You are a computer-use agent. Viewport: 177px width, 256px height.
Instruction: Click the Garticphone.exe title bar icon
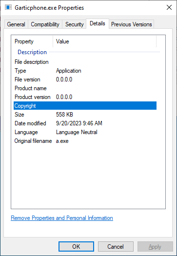point(8,7)
